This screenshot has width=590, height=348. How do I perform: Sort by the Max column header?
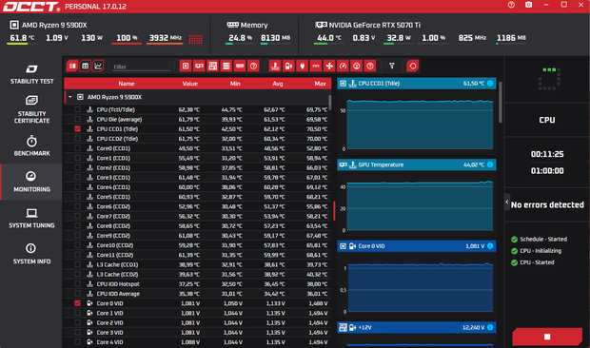pos(320,84)
